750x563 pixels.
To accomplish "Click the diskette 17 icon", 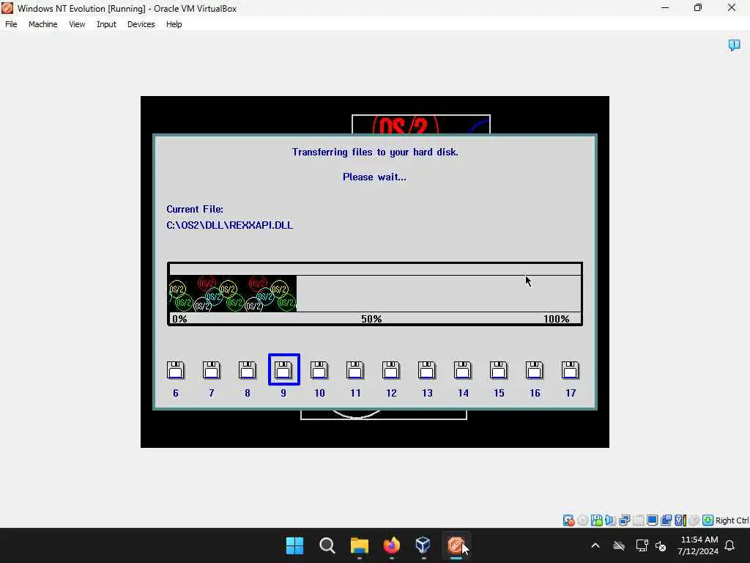I will pyautogui.click(x=570, y=370).
